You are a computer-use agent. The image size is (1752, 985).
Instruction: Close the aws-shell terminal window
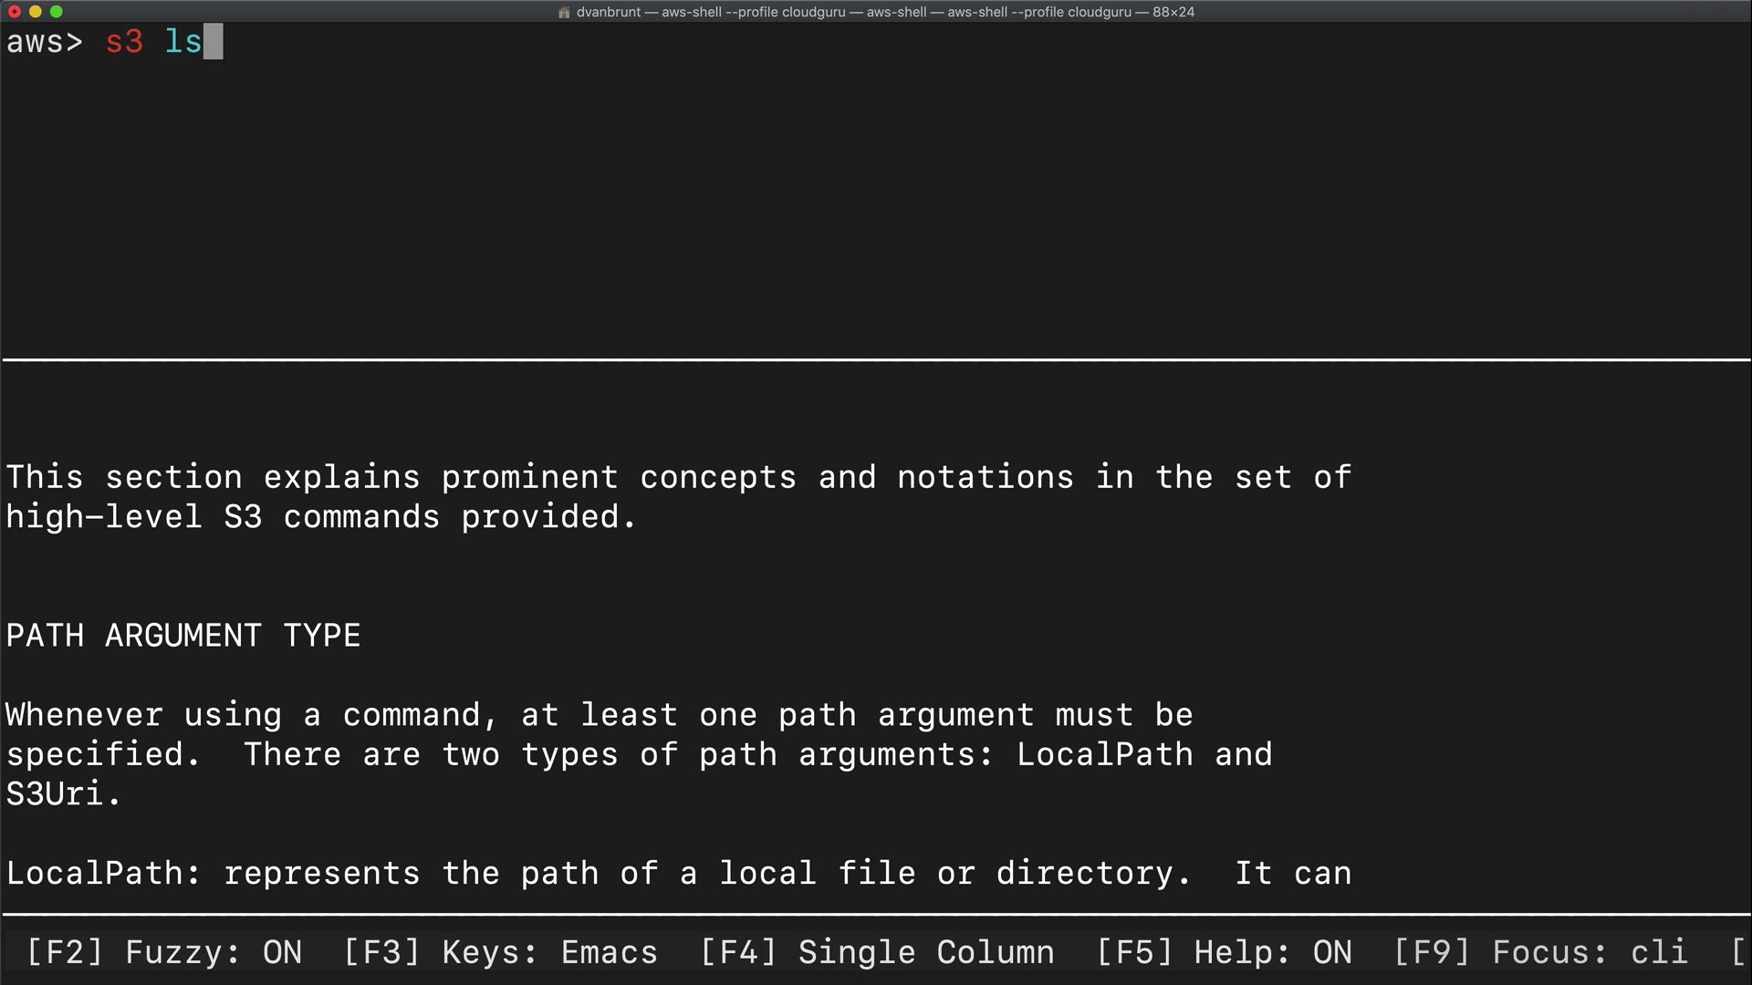pos(15,12)
